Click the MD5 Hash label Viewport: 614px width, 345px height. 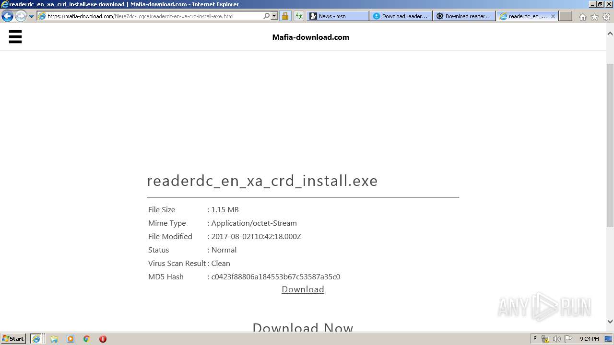166,276
